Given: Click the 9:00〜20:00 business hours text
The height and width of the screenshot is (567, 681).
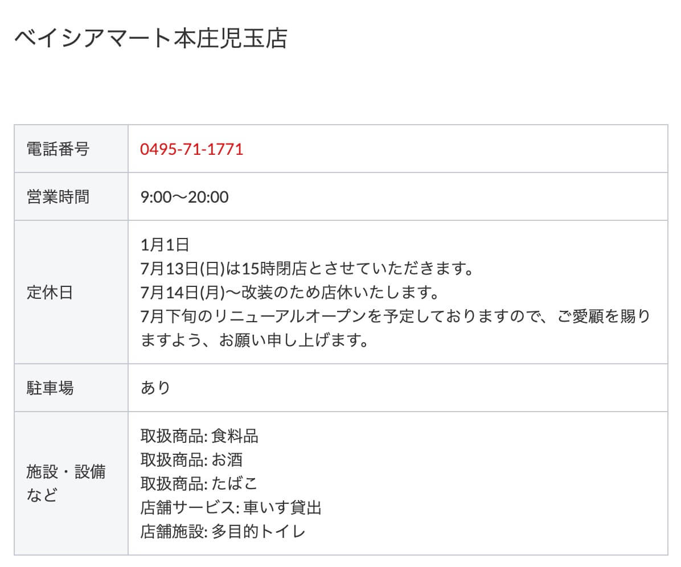Looking at the screenshot, I should tap(184, 197).
